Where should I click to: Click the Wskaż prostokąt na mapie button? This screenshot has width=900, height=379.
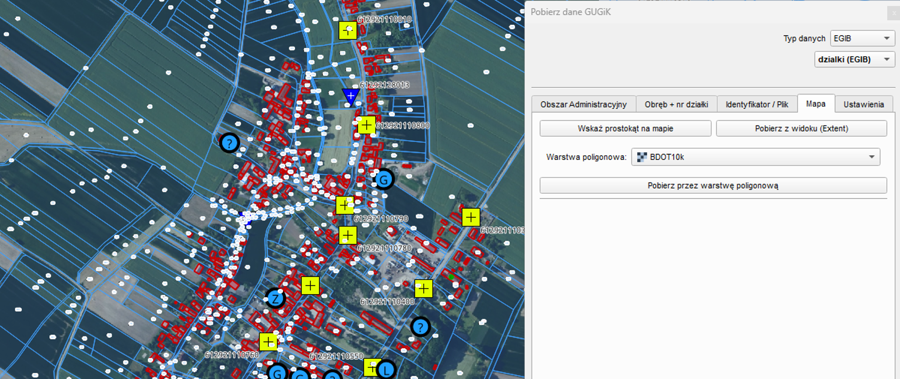pos(625,129)
